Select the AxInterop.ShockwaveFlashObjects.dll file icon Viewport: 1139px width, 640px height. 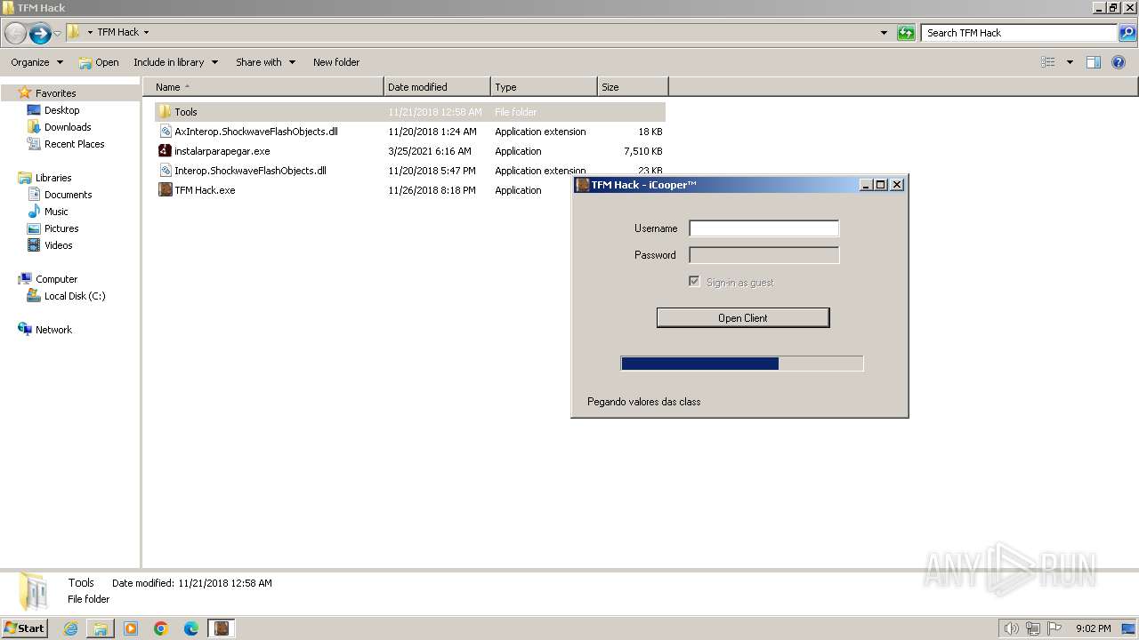[166, 132]
